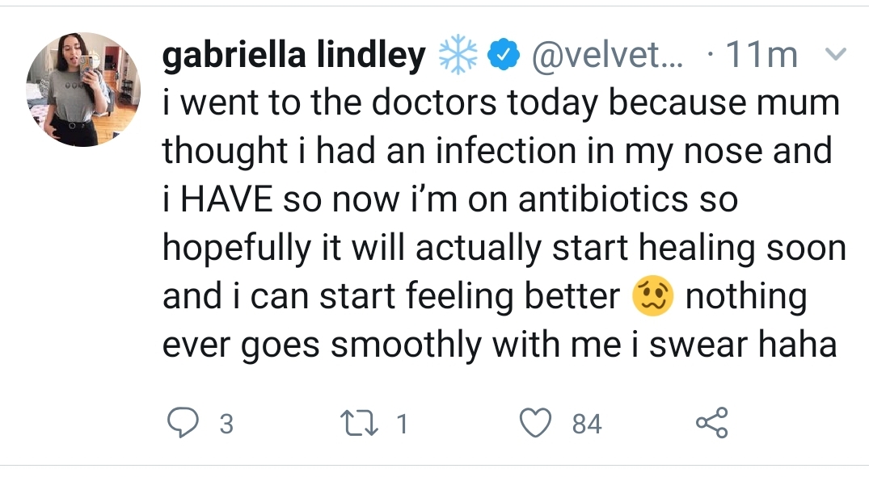The width and height of the screenshot is (869, 477).
Task: Open the gabriella lindley display name
Action: tap(294, 55)
